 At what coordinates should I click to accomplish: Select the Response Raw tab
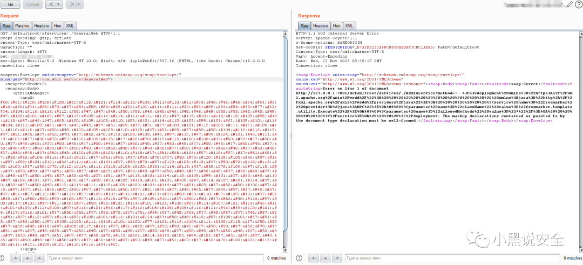pos(304,26)
